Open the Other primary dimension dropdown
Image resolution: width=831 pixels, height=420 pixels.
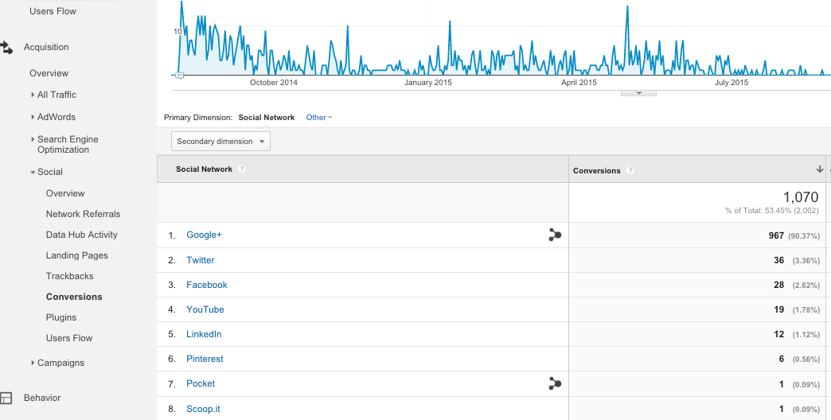(319, 118)
